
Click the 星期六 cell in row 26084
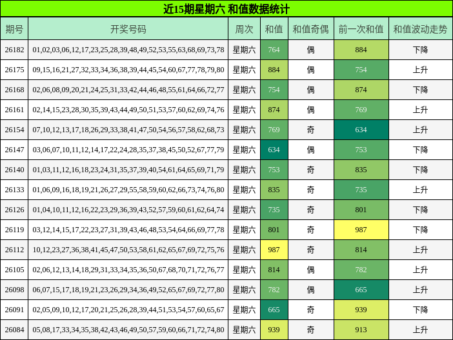click(x=244, y=330)
